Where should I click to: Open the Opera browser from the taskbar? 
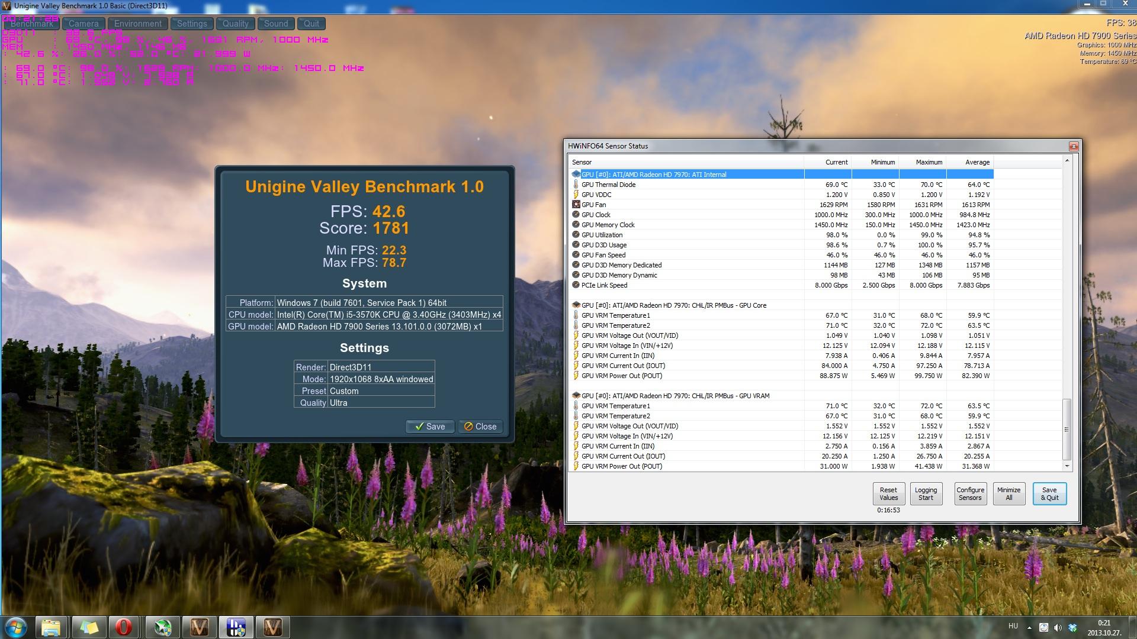[x=124, y=627]
